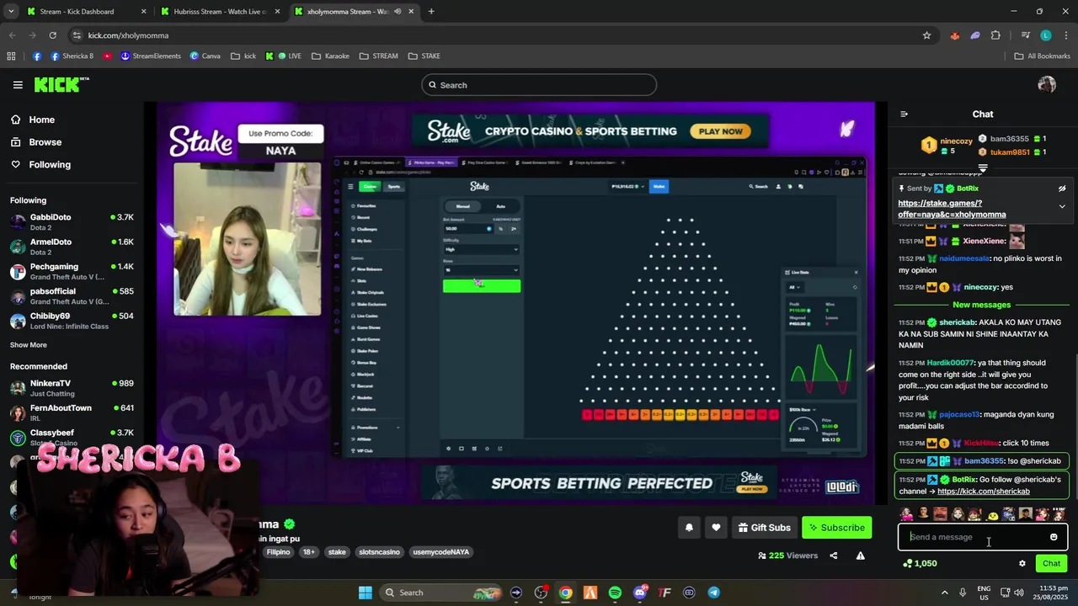Open ArmelDoto followed channel
Image resolution: width=1078 pixels, height=606 pixels.
72,247
